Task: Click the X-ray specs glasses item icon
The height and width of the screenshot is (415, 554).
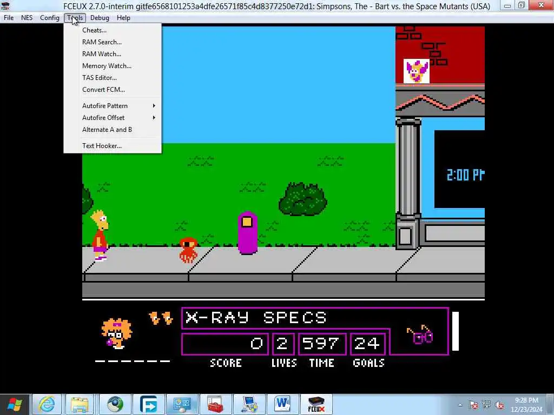Action: 420,335
